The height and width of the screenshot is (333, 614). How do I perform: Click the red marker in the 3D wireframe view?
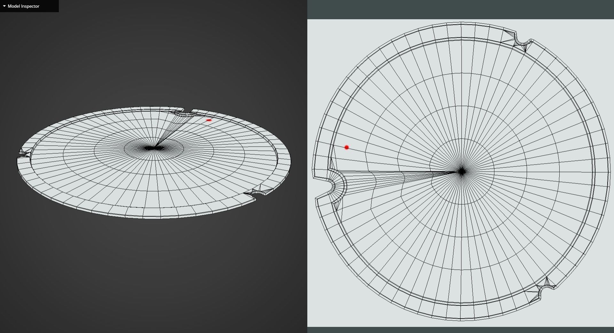click(209, 120)
